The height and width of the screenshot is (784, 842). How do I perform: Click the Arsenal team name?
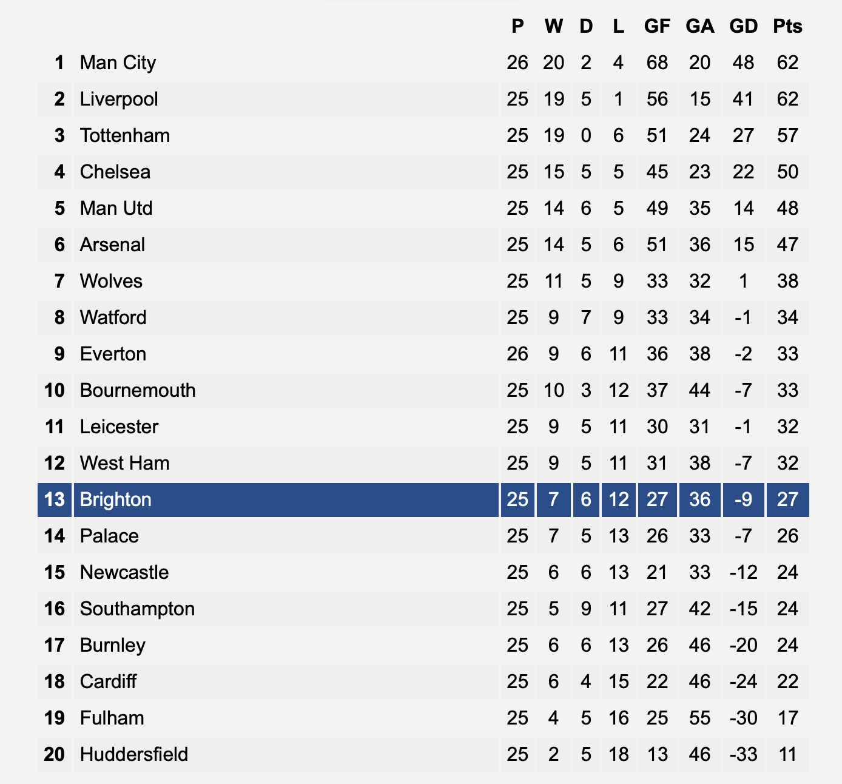(x=112, y=245)
